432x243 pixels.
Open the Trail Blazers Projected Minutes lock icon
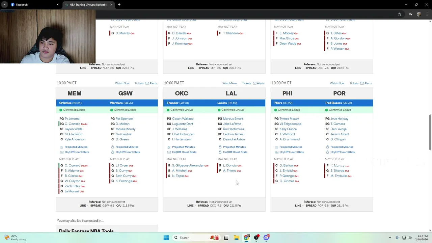tap(327, 147)
